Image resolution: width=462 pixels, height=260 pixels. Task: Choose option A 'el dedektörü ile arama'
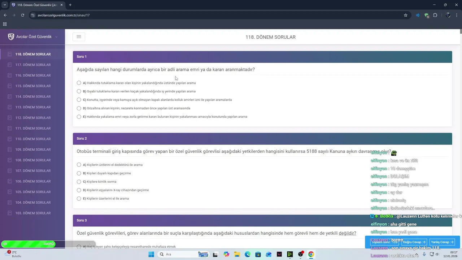tap(79, 165)
